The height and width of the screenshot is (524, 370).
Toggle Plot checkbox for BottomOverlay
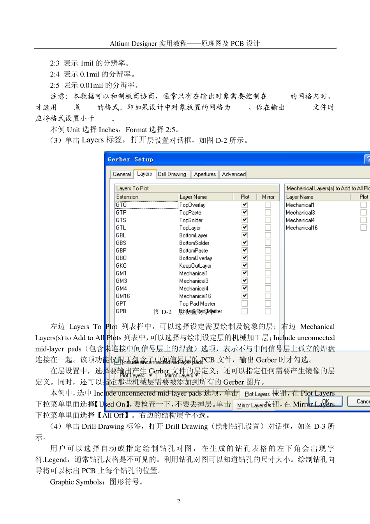245,258
